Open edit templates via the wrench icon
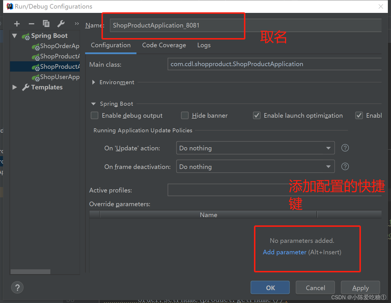The width and height of the screenshot is (391, 303). point(61,23)
